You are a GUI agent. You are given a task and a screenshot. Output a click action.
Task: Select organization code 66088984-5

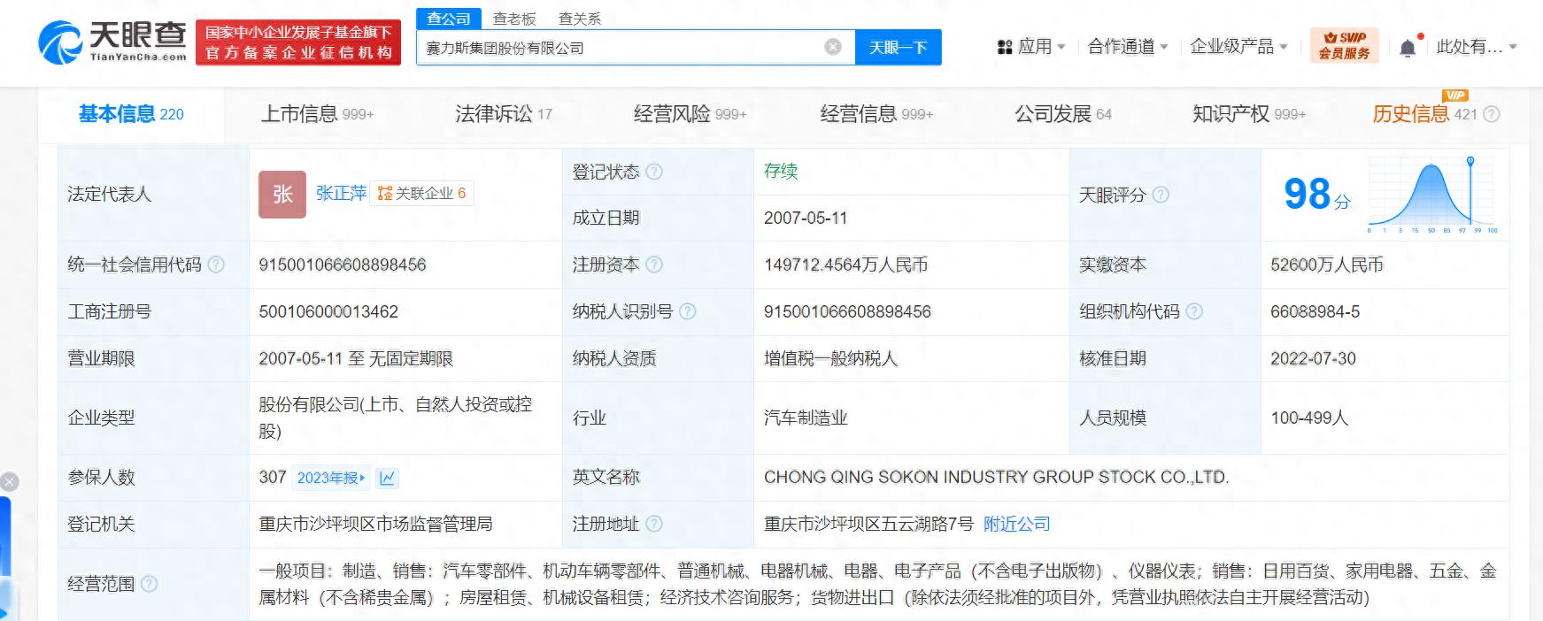[1315, 311]
